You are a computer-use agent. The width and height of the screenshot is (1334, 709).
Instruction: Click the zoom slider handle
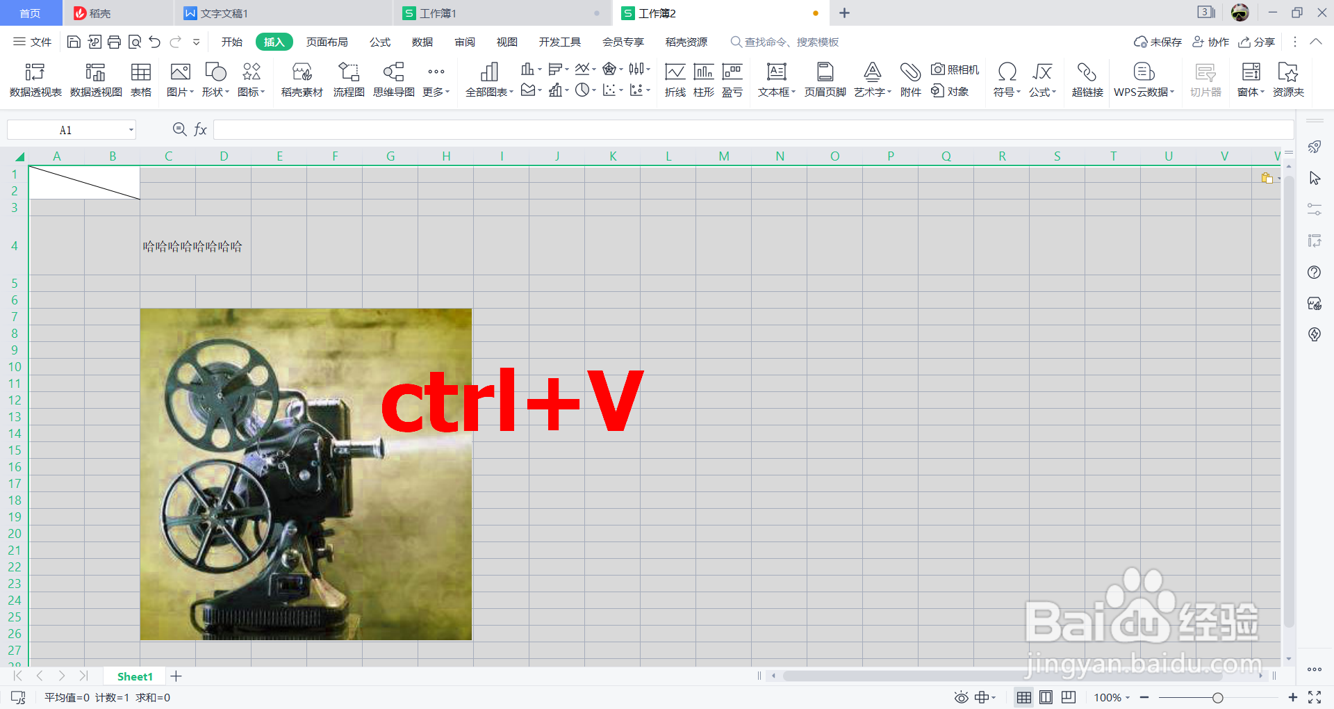[x=1217, y=697]
